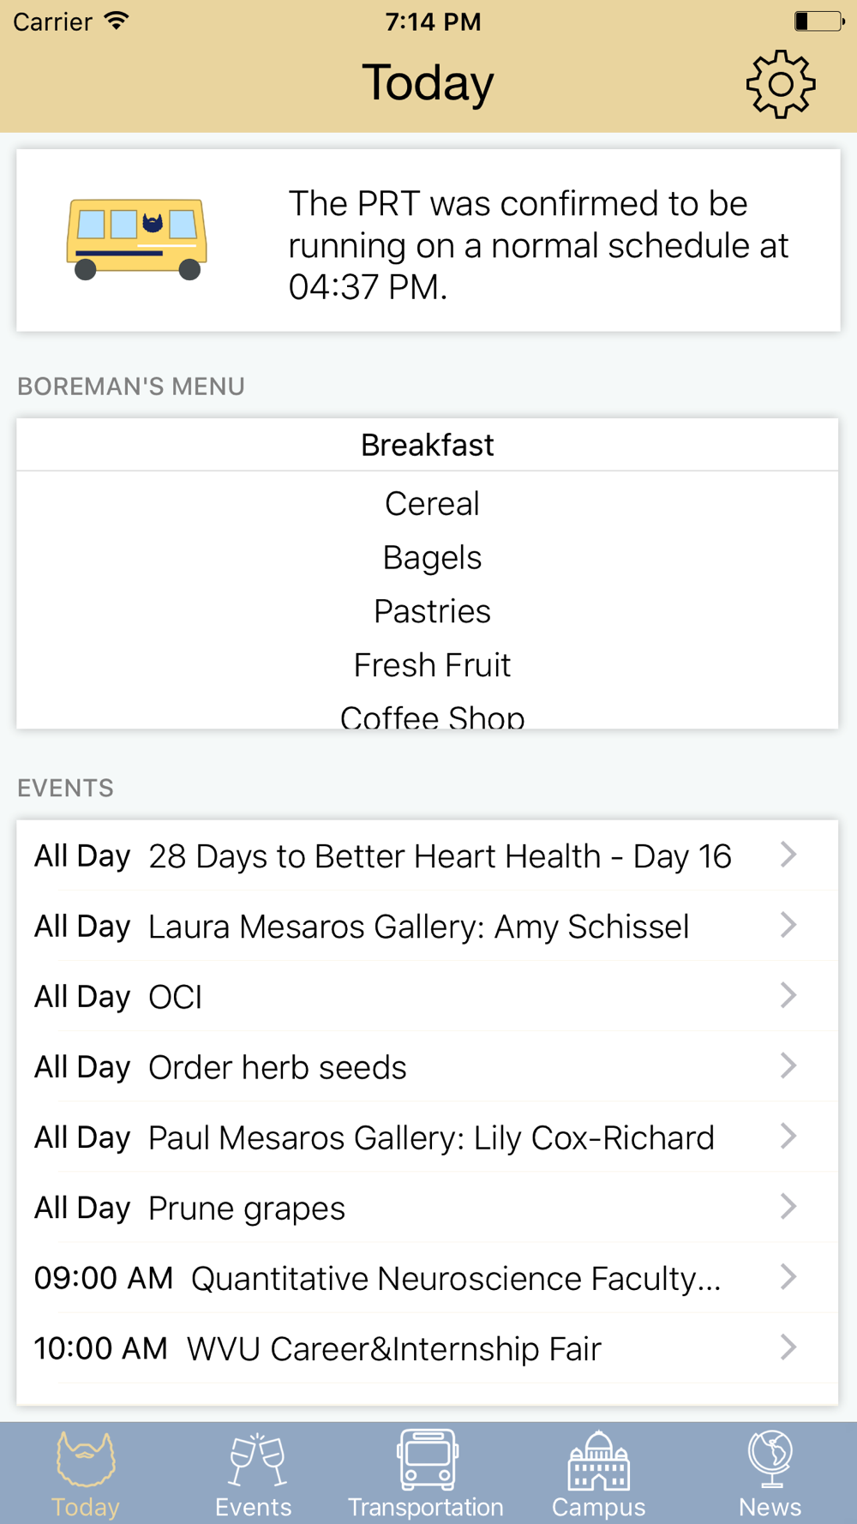Expand the OCI event chevron
The image size is (857, 1524).
[x=789, y=995]
